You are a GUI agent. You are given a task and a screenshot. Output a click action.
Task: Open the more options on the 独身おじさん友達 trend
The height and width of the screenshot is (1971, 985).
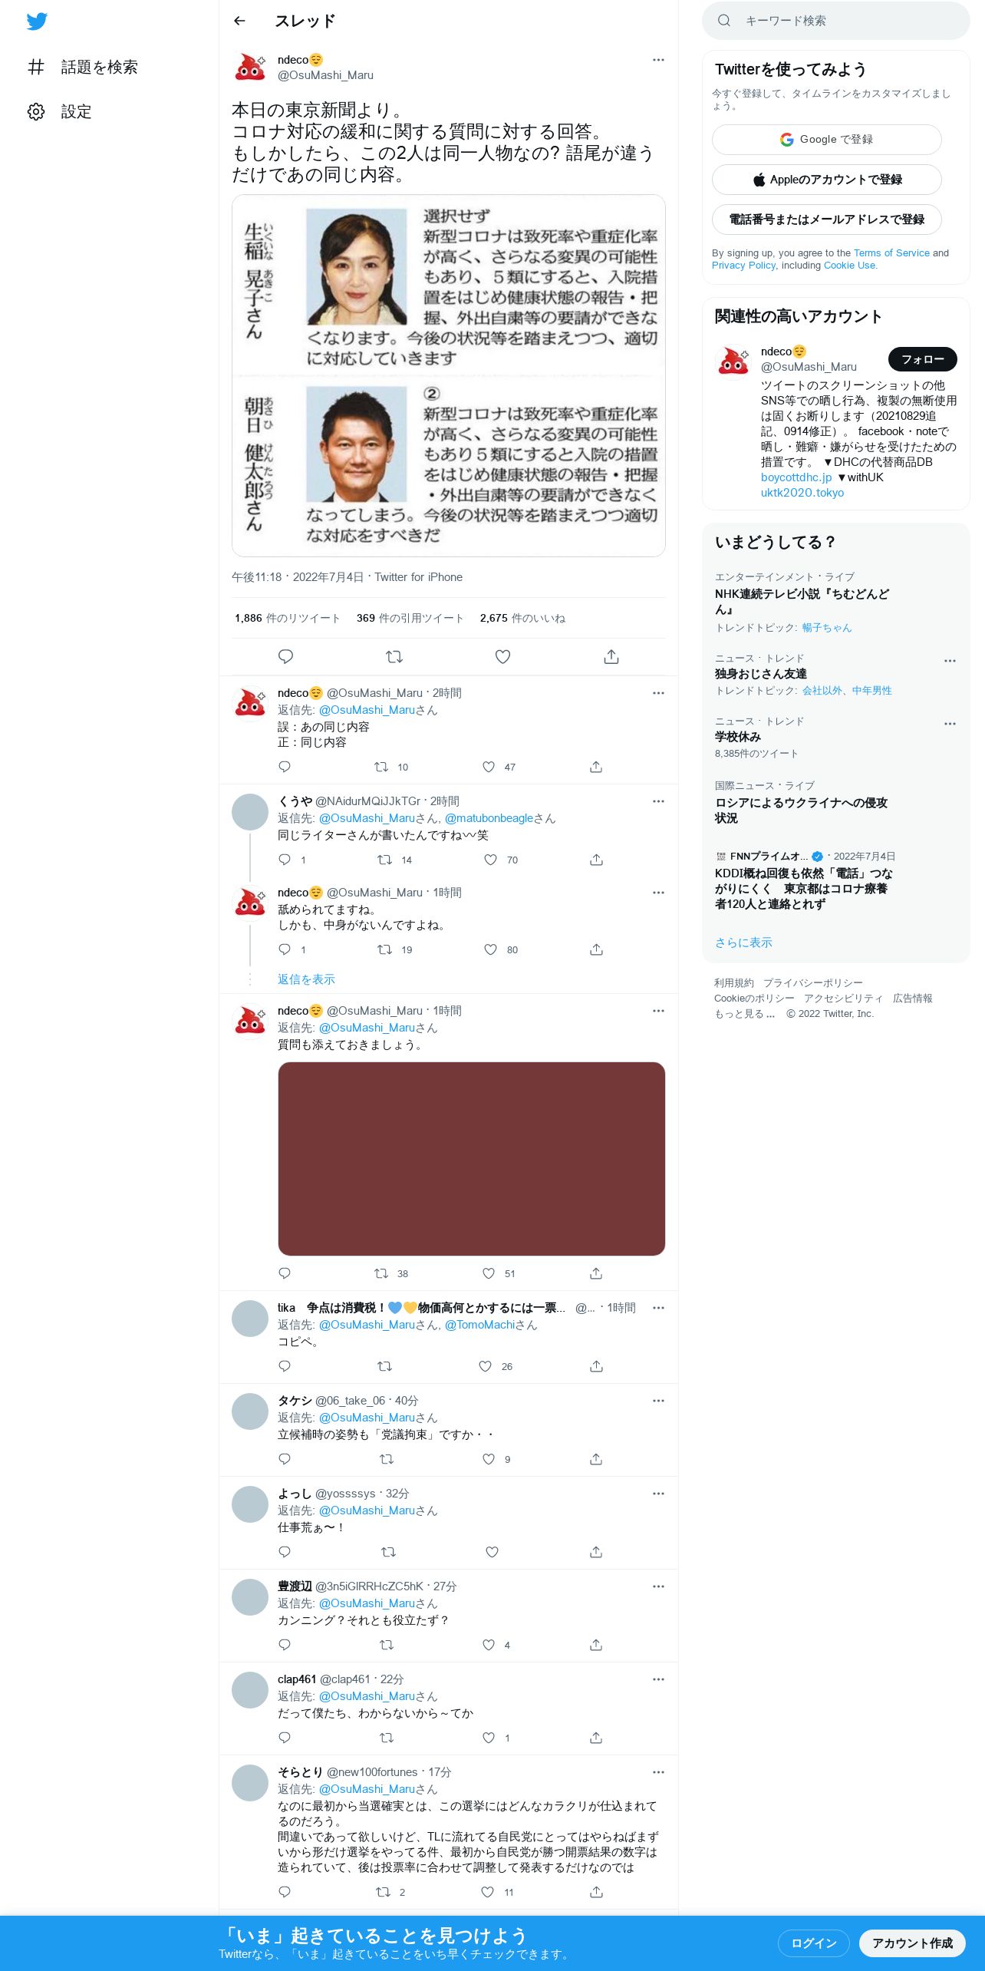pyautogui.click(x=950, y=661)
